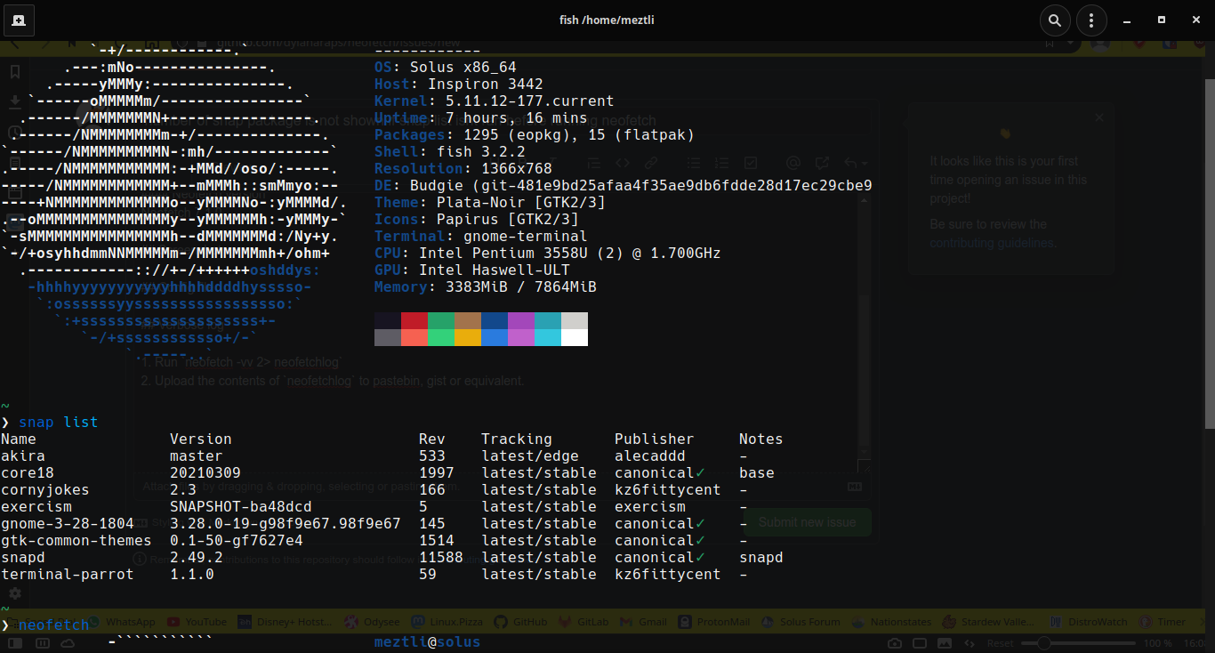Click the 'akira' snap row name

23,455
